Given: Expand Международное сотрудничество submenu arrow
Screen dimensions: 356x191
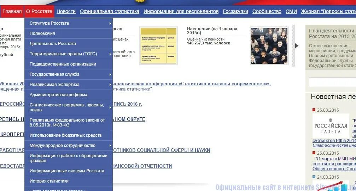Looking at the screenshot, I should (110, 146).
